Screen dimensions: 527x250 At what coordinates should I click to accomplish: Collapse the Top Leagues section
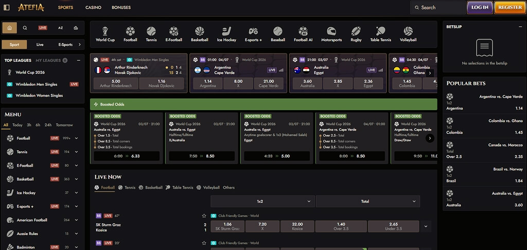coord(78,61)
